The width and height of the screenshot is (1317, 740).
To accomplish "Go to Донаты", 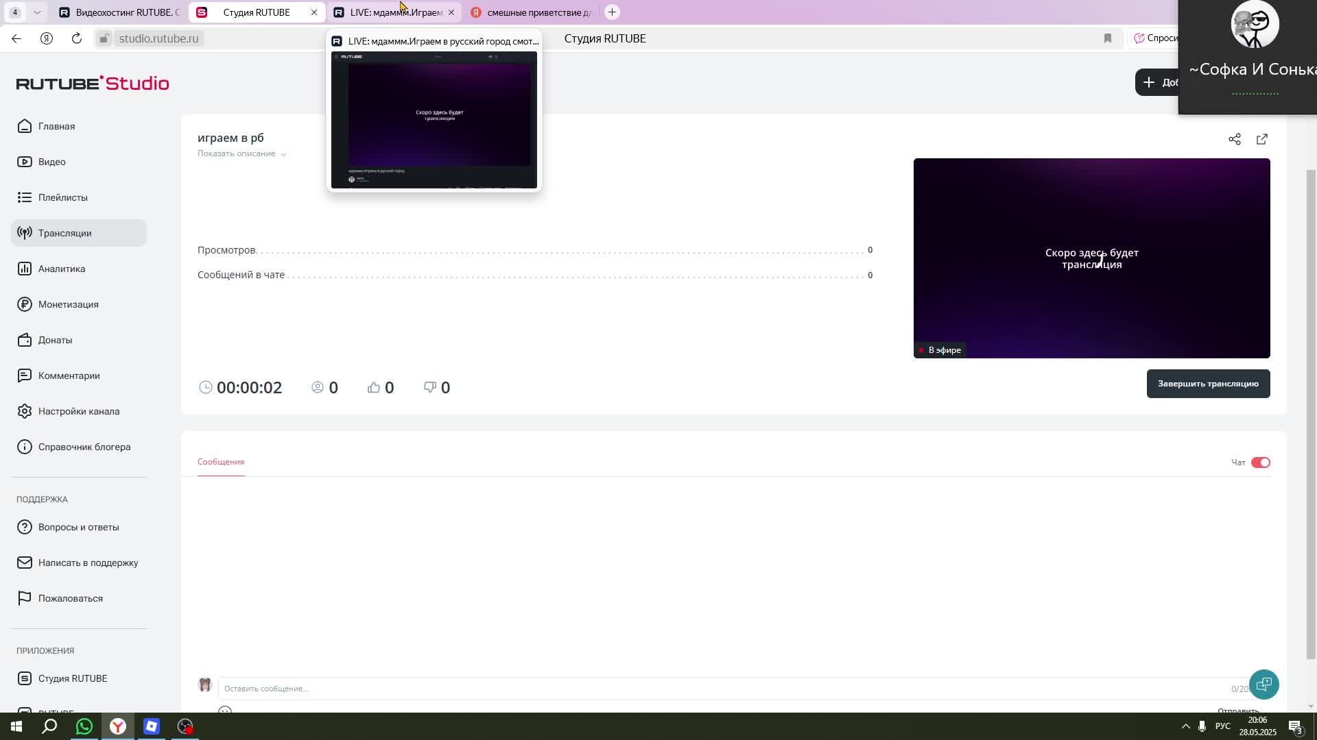I will click(x=79, y=340).
